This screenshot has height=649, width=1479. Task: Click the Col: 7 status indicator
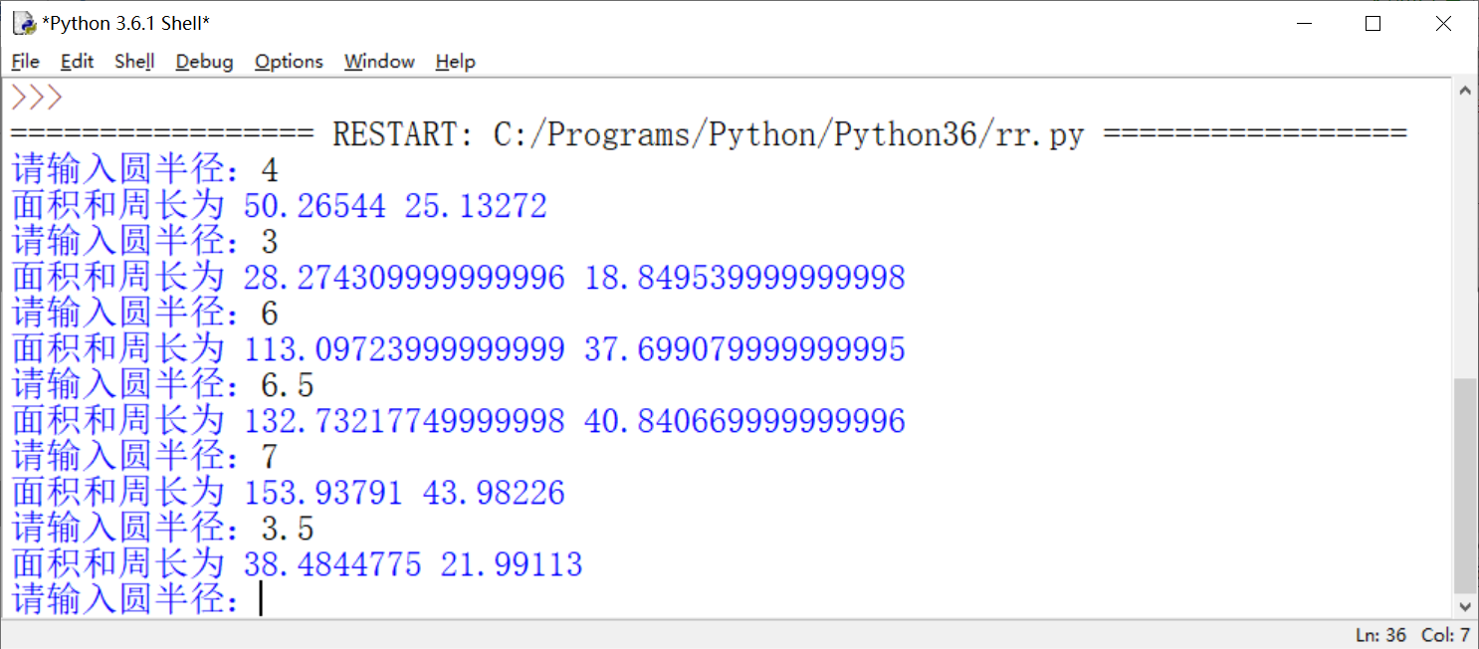click(1445, 635)
